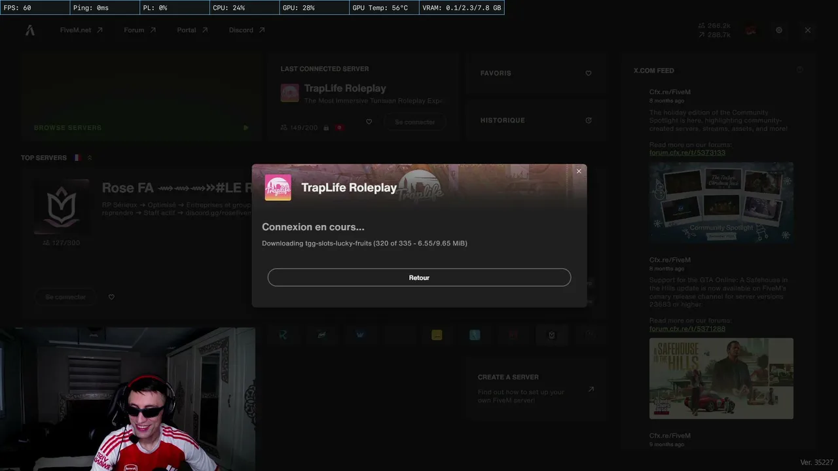Click the webcam feed overlay

click(x=128, y=399)
